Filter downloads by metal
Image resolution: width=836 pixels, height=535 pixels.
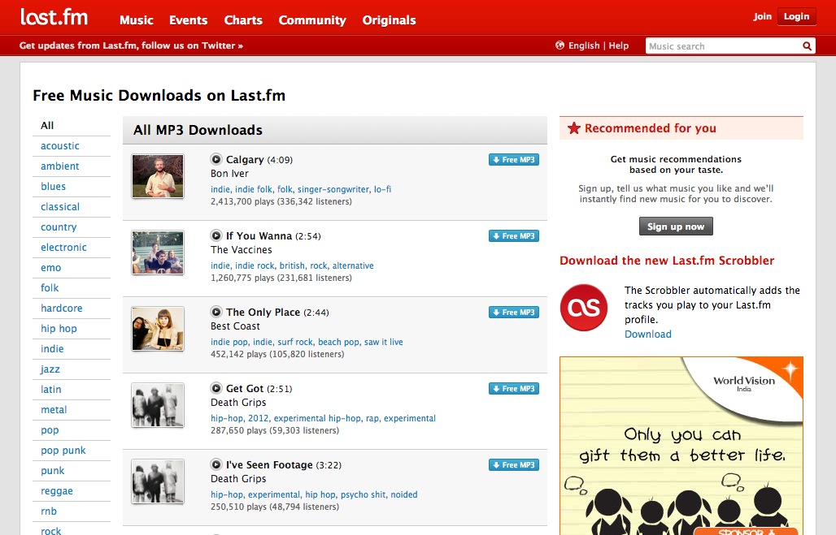click(x=54, y=410)
